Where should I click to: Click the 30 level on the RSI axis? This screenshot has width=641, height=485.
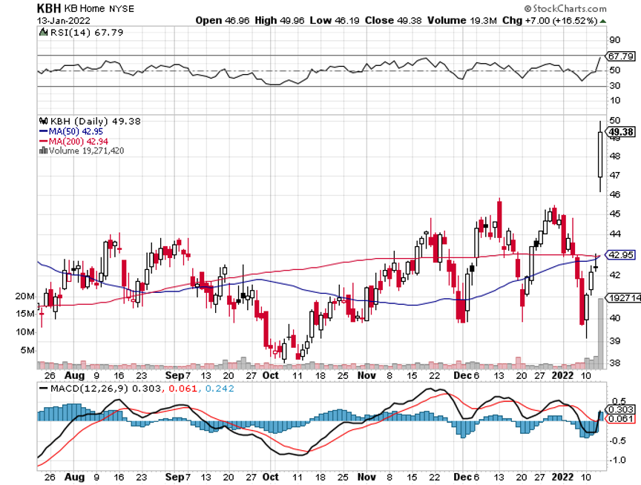(614, 86)
